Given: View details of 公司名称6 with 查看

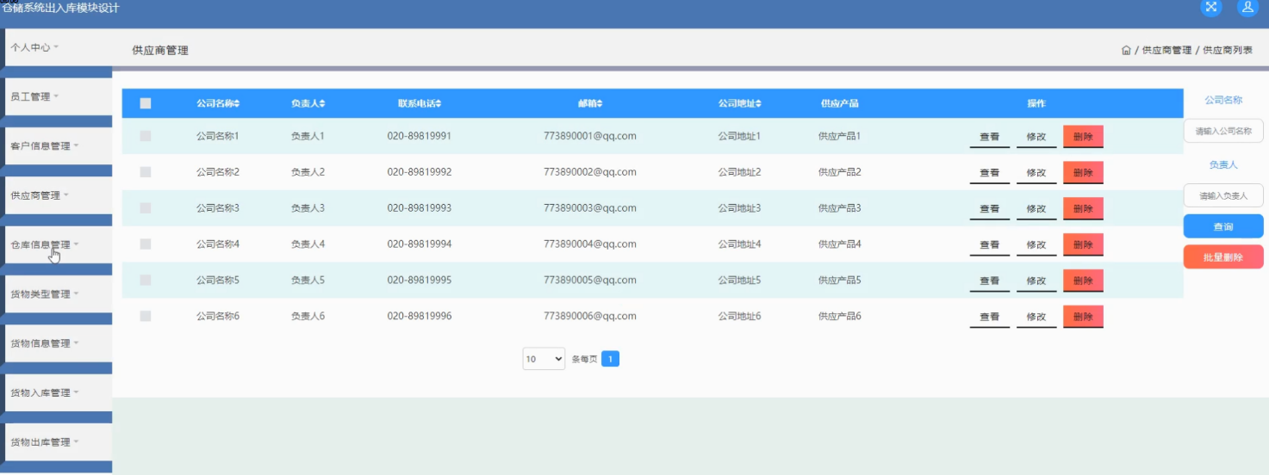Looking at the screenshot, I should pos(990,317).
